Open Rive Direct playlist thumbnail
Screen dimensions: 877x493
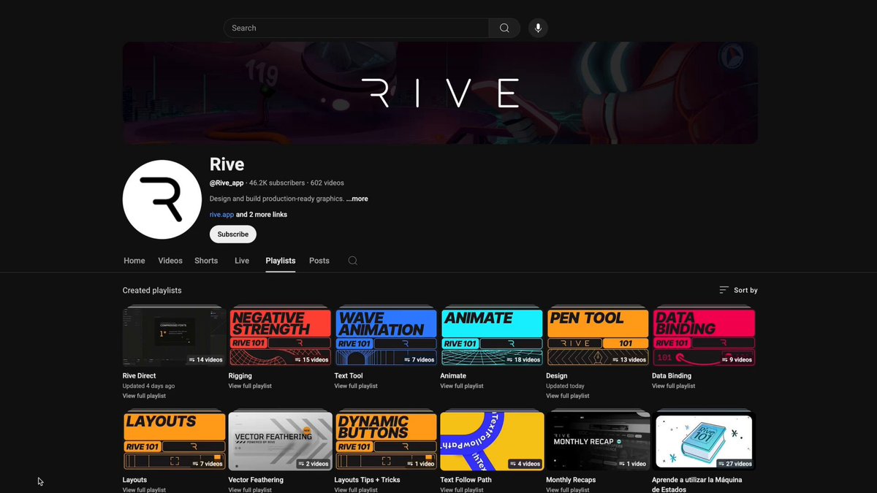coord(174,337)
